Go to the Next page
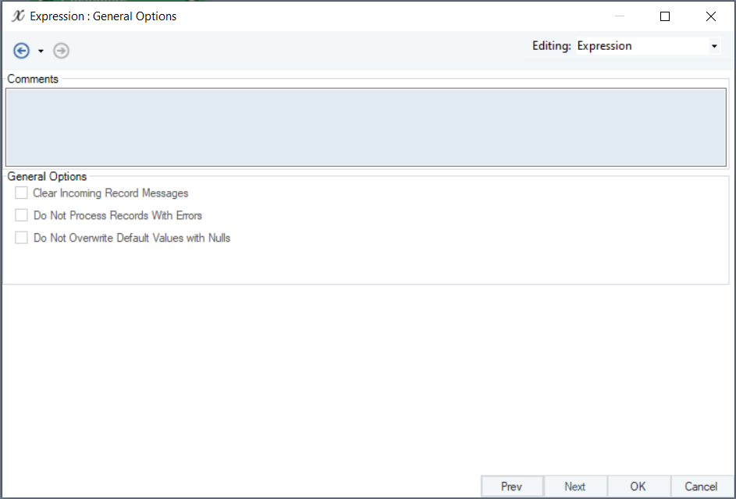The height and width of the screenshot is (499, 736). (575, 487)
